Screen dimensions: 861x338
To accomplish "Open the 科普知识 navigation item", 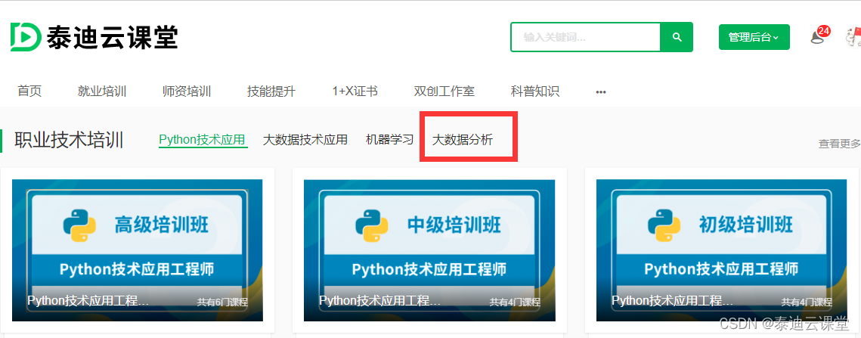I will point(535,91).
